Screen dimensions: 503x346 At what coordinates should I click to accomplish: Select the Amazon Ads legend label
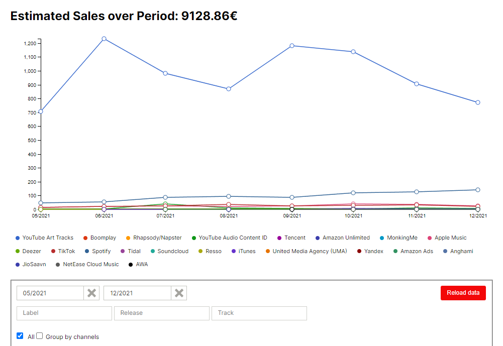[x=417, y=251]
